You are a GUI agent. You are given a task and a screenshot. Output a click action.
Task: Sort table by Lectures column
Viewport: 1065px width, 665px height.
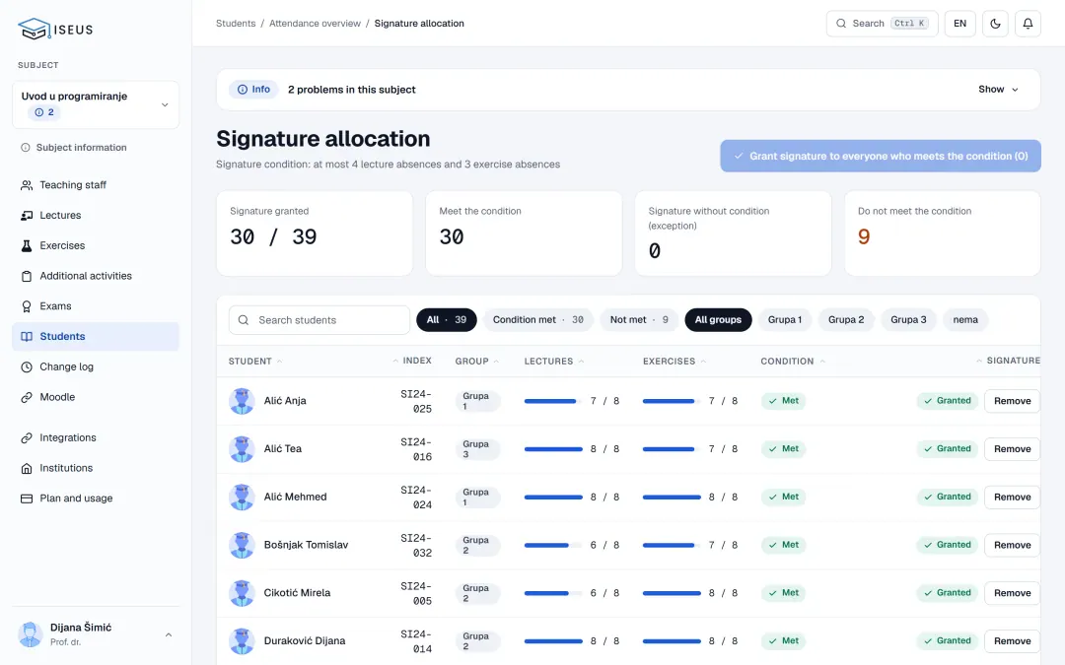(x=554, y=362)
